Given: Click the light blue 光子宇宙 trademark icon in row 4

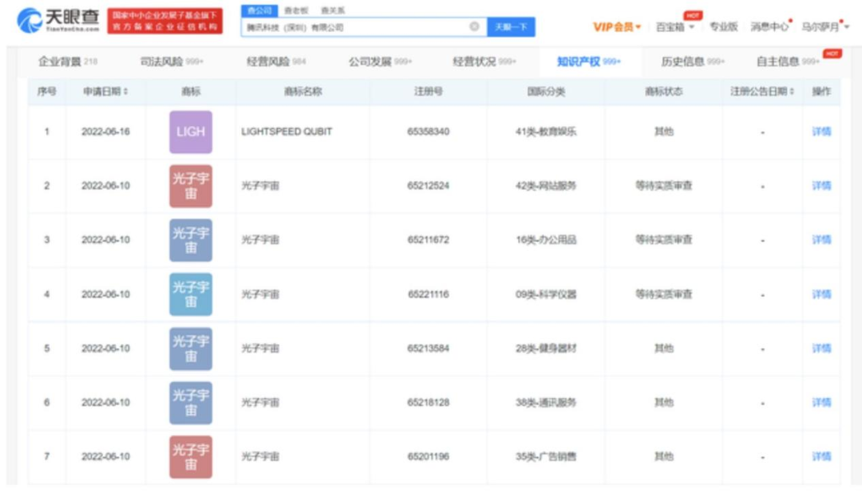Looking at the screenshot, I should pos(191,294).
